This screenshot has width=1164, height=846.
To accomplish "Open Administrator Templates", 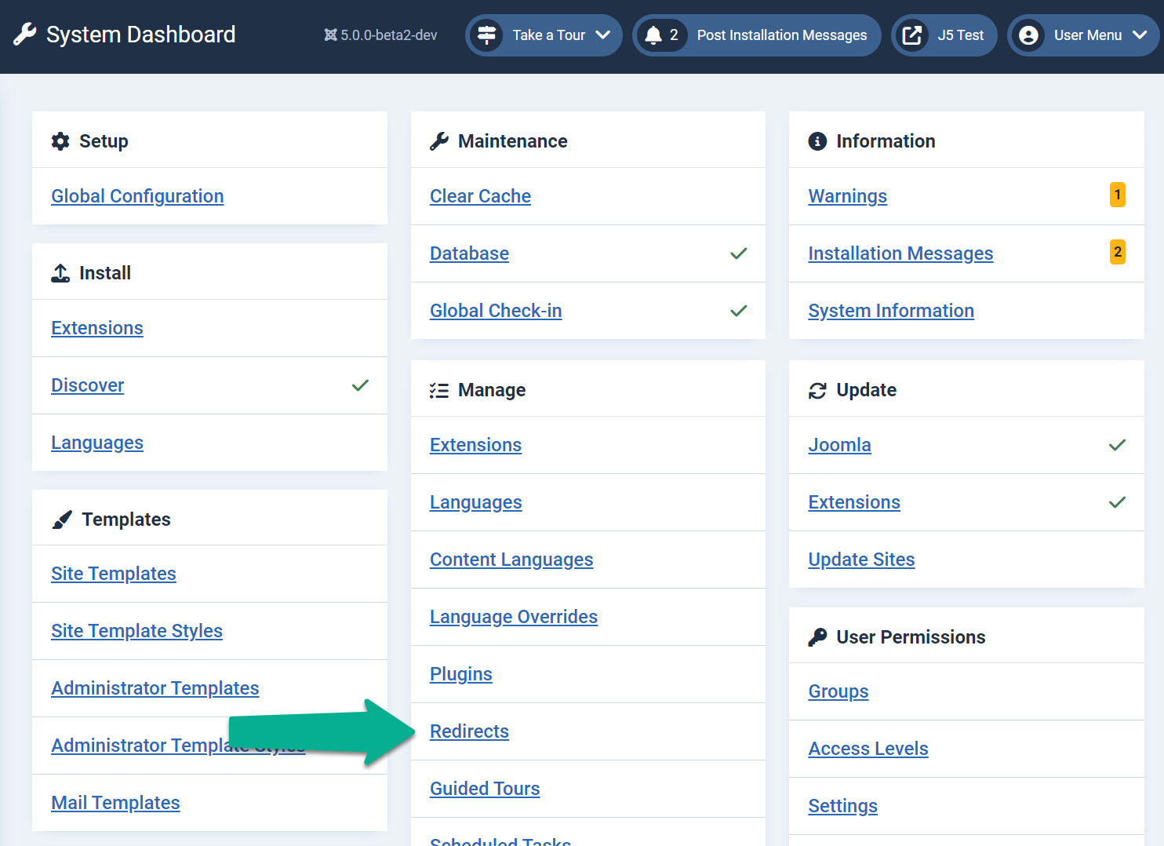I will pyautogui.click(x=155, y=688).
